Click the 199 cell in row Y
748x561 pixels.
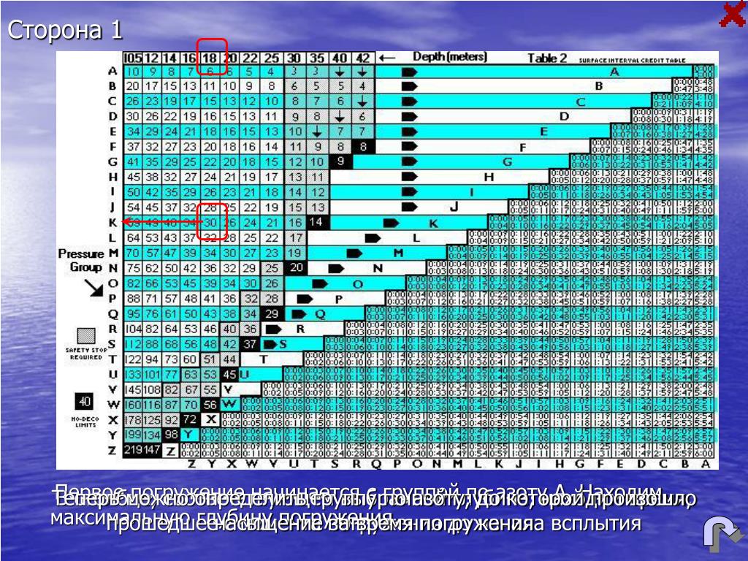(133, 435)
